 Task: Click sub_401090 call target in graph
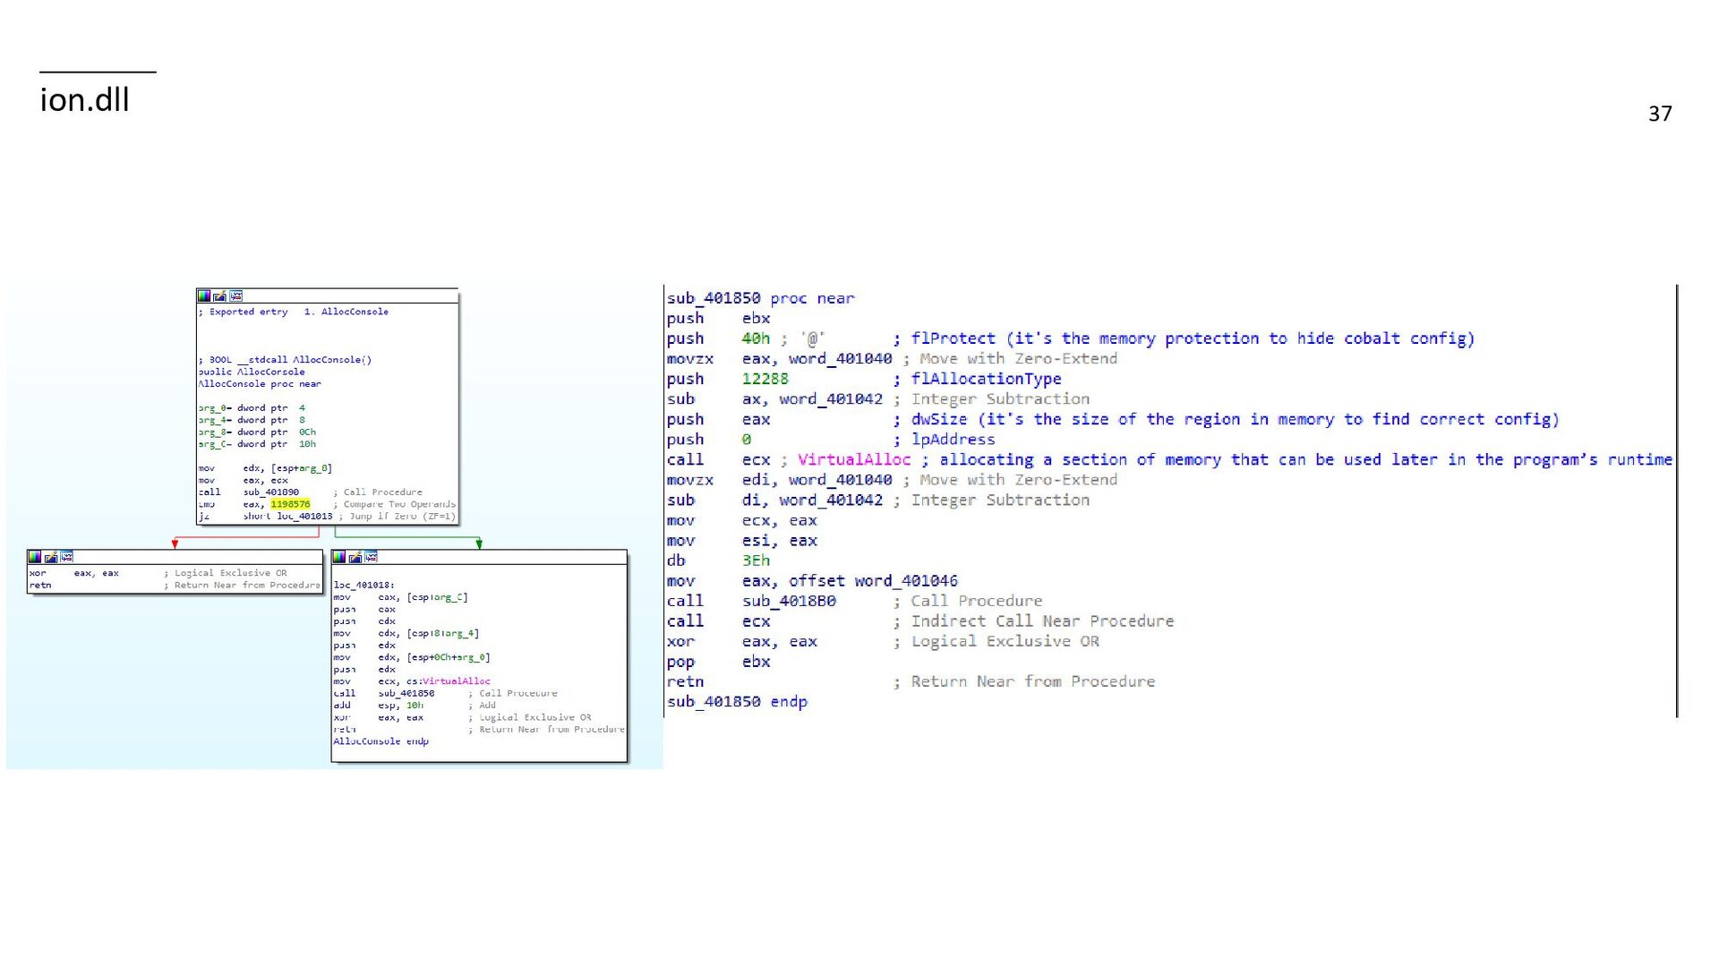[270, 492]
